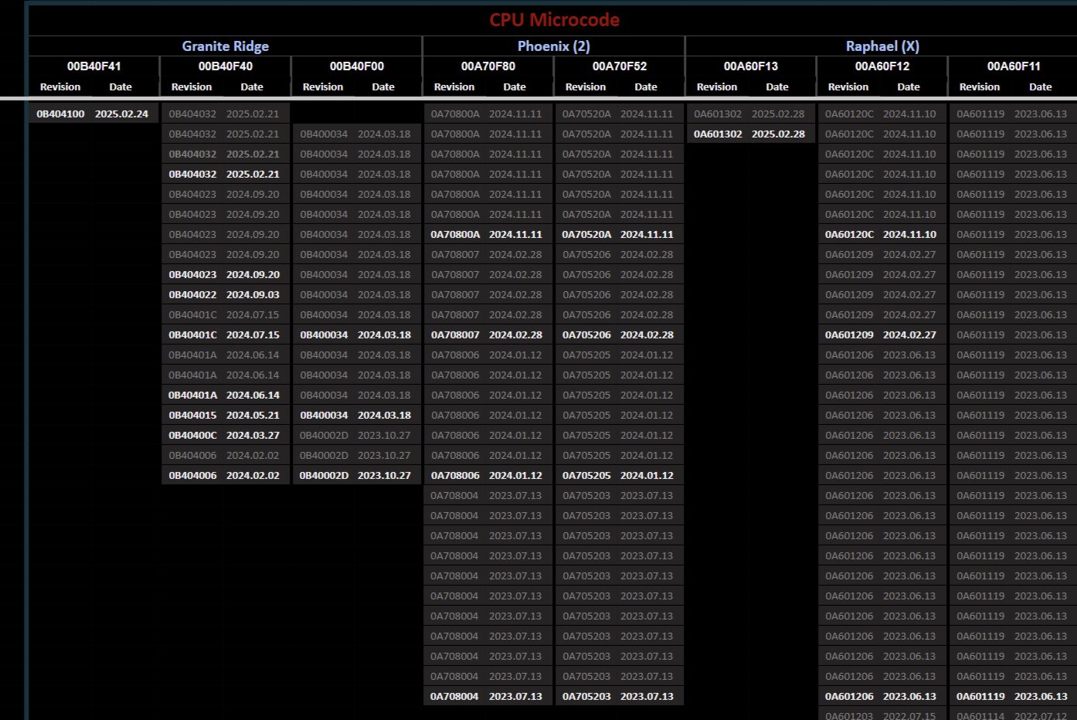This screenshot has height=720, width=1077.
Task: Select the Date header under 00B40F00
Action: click(383, 87)
